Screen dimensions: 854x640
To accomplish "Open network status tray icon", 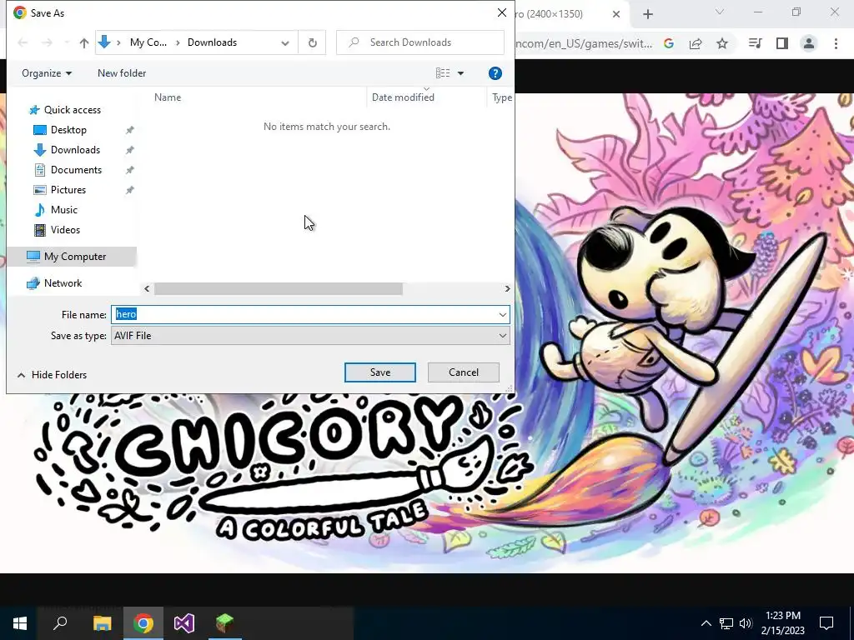I will tap(726, 623).
